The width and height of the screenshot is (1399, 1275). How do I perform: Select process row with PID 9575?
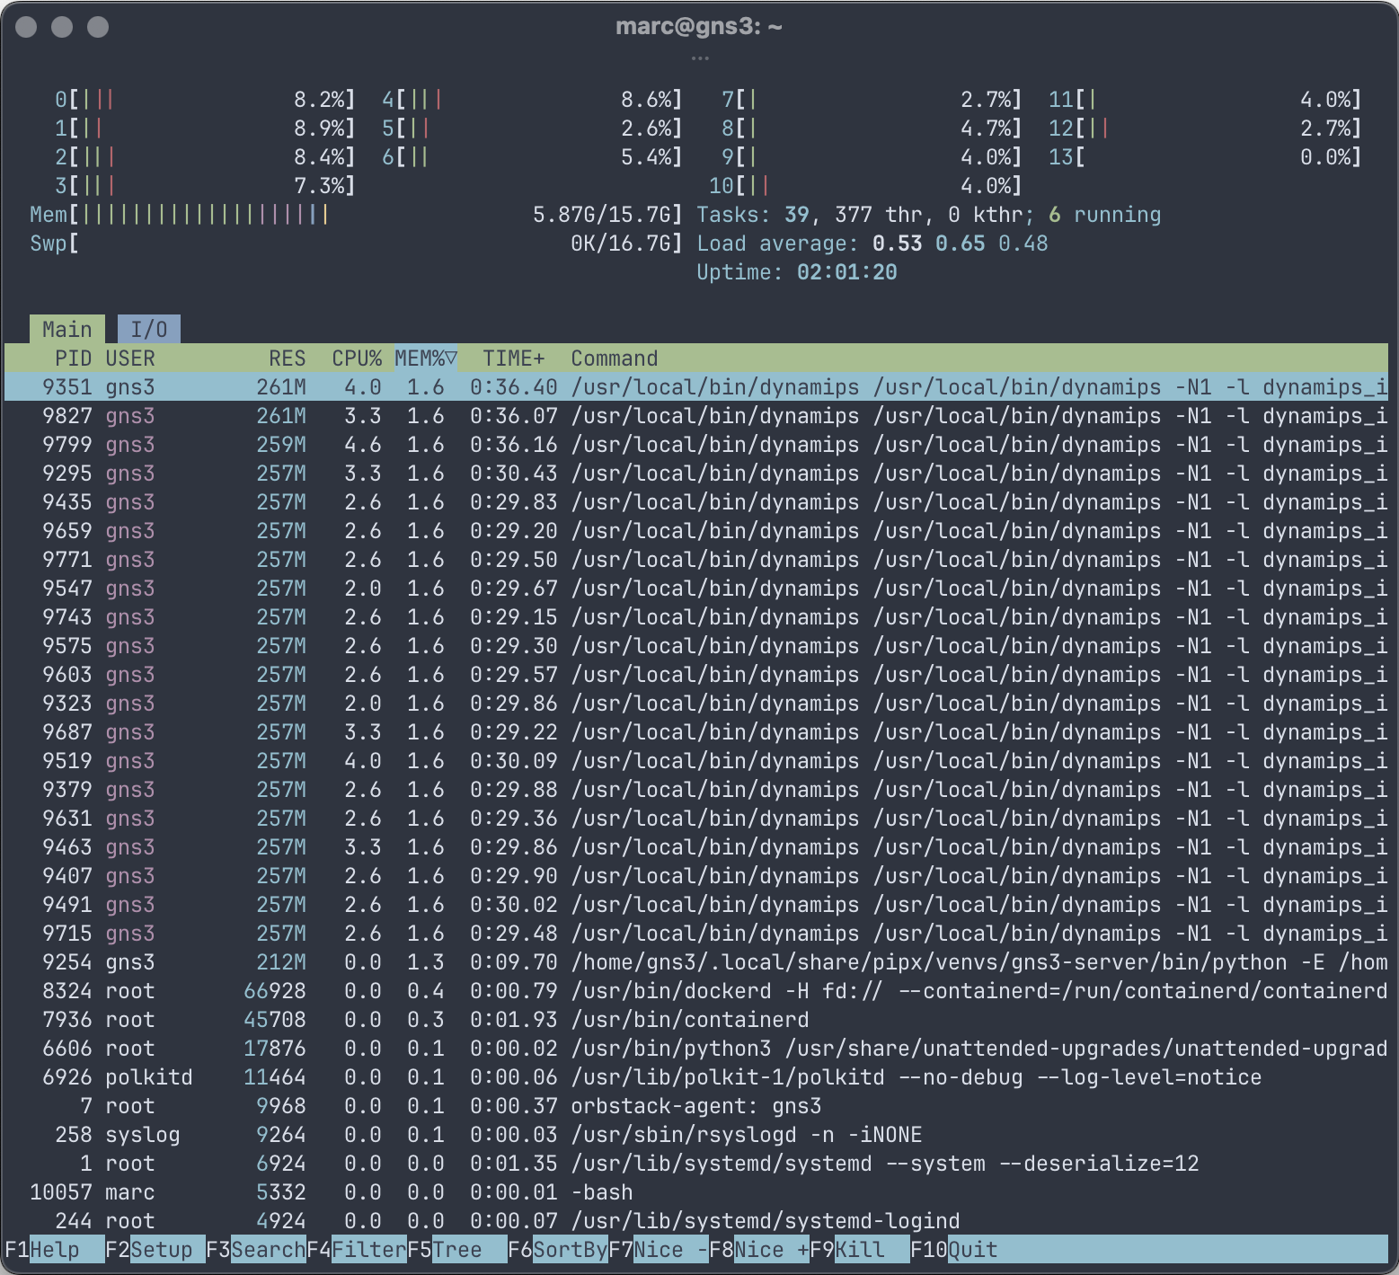696,645
